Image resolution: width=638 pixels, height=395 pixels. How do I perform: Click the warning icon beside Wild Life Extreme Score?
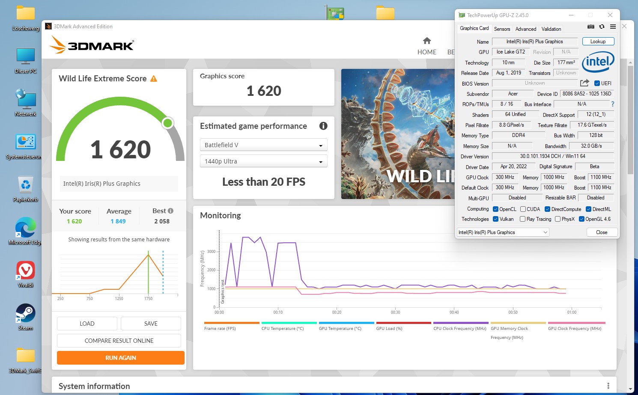pos(154,79)
